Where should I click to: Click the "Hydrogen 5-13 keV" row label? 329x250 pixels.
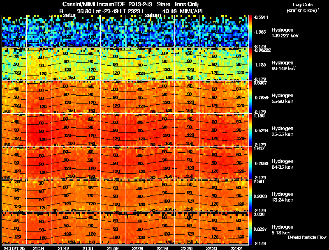tap(282, 230)
